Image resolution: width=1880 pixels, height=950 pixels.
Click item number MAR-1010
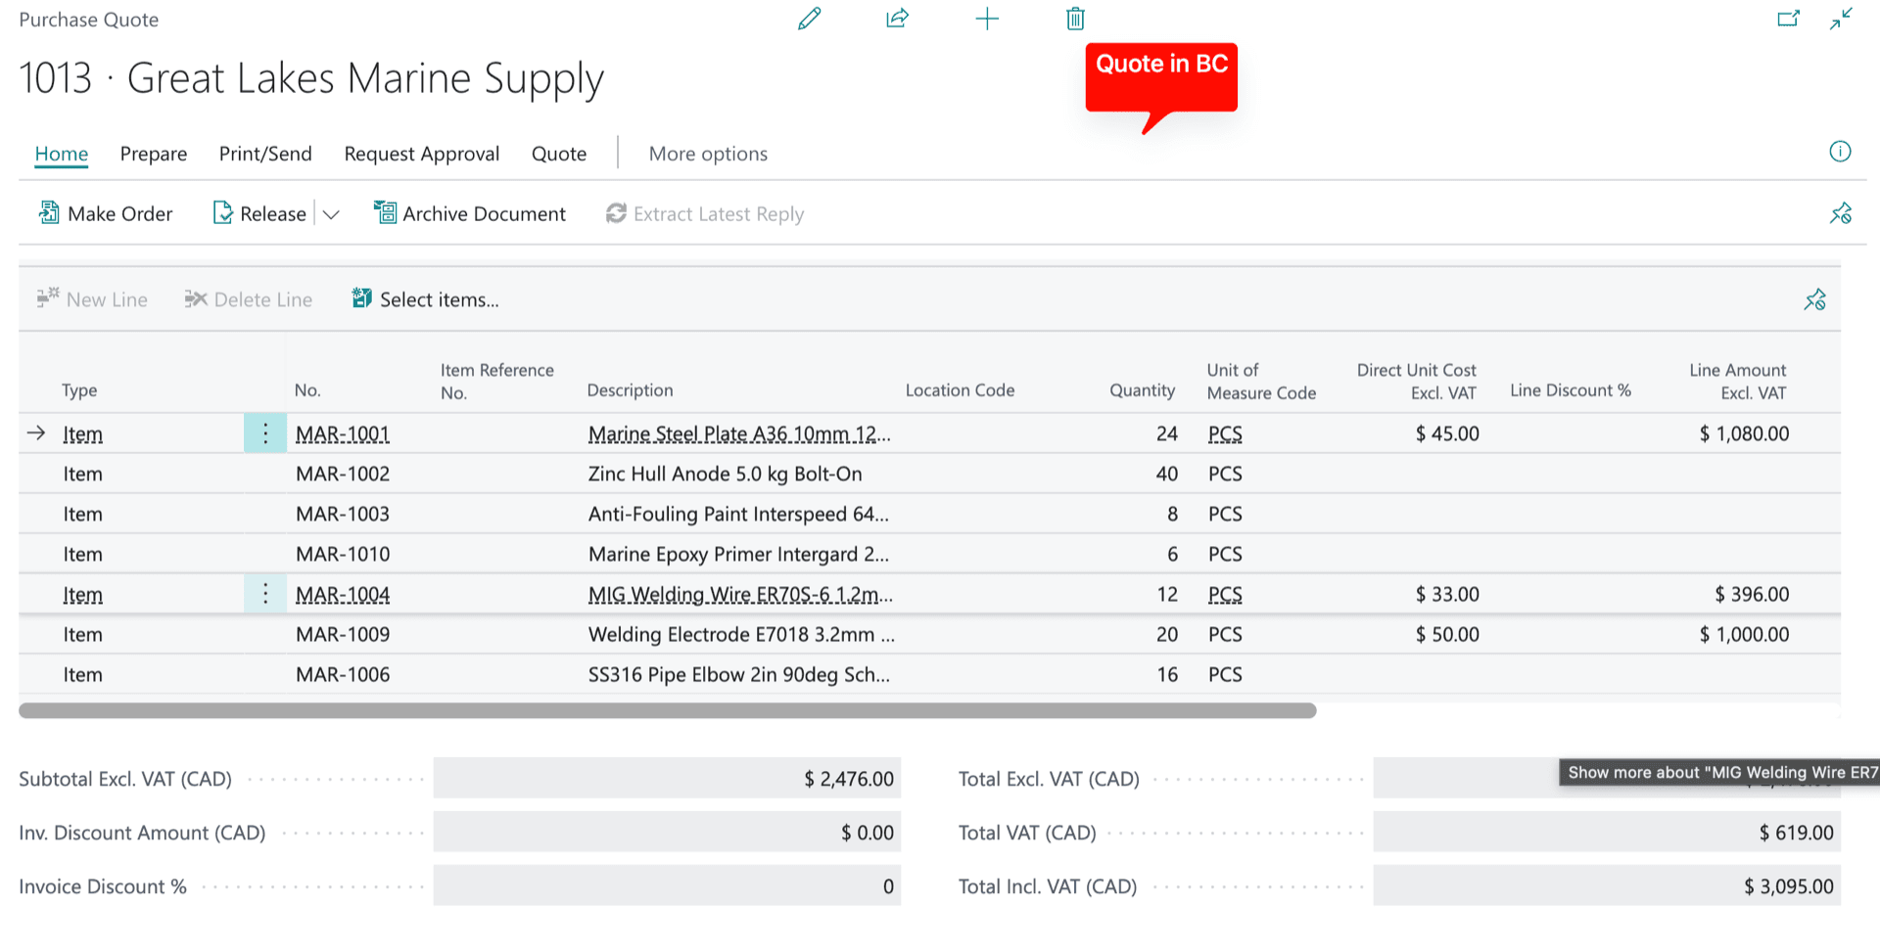coord(343,554)
